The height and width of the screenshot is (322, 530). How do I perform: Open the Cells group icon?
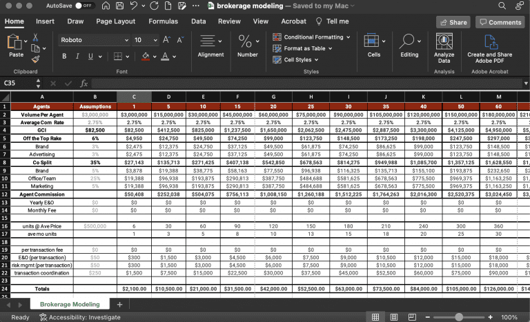[374, 46]
